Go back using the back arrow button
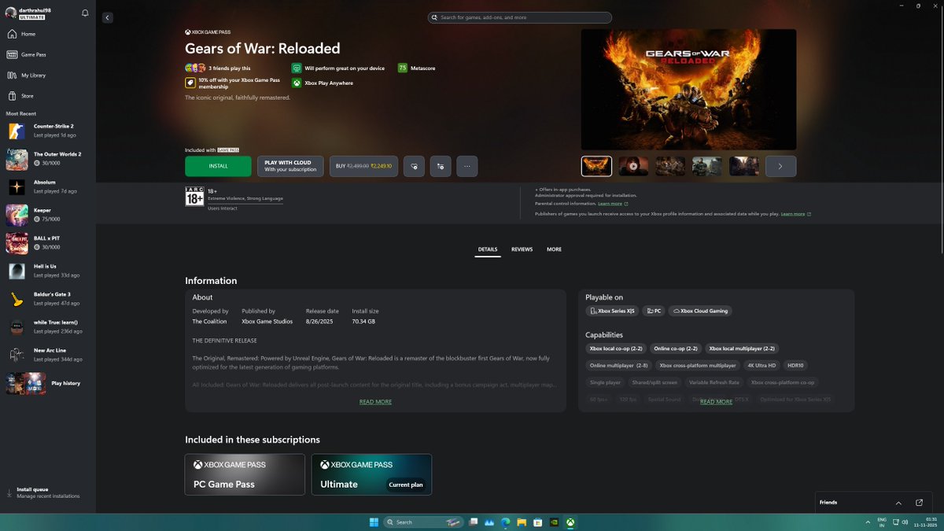 coord(108,17)
